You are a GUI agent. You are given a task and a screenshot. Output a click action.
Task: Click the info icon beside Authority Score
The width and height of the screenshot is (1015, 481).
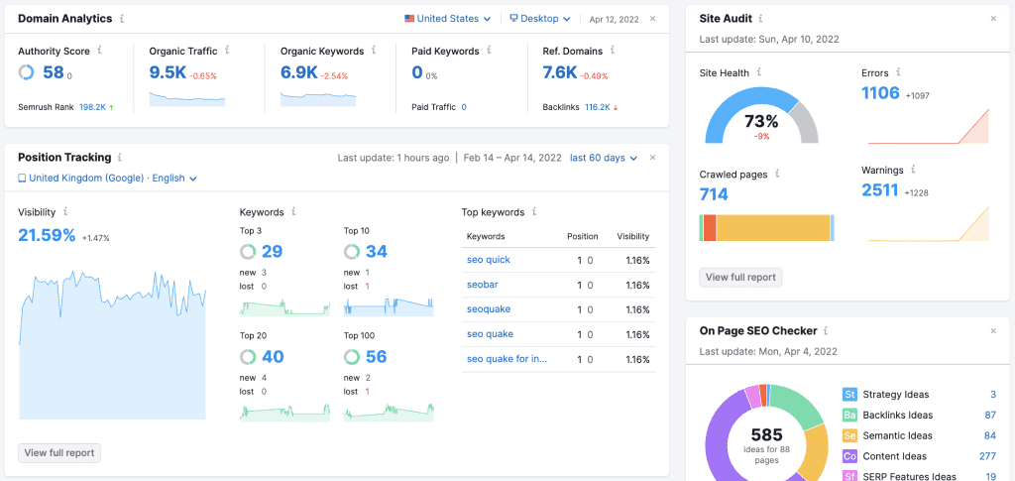click(x=100, y=50)
